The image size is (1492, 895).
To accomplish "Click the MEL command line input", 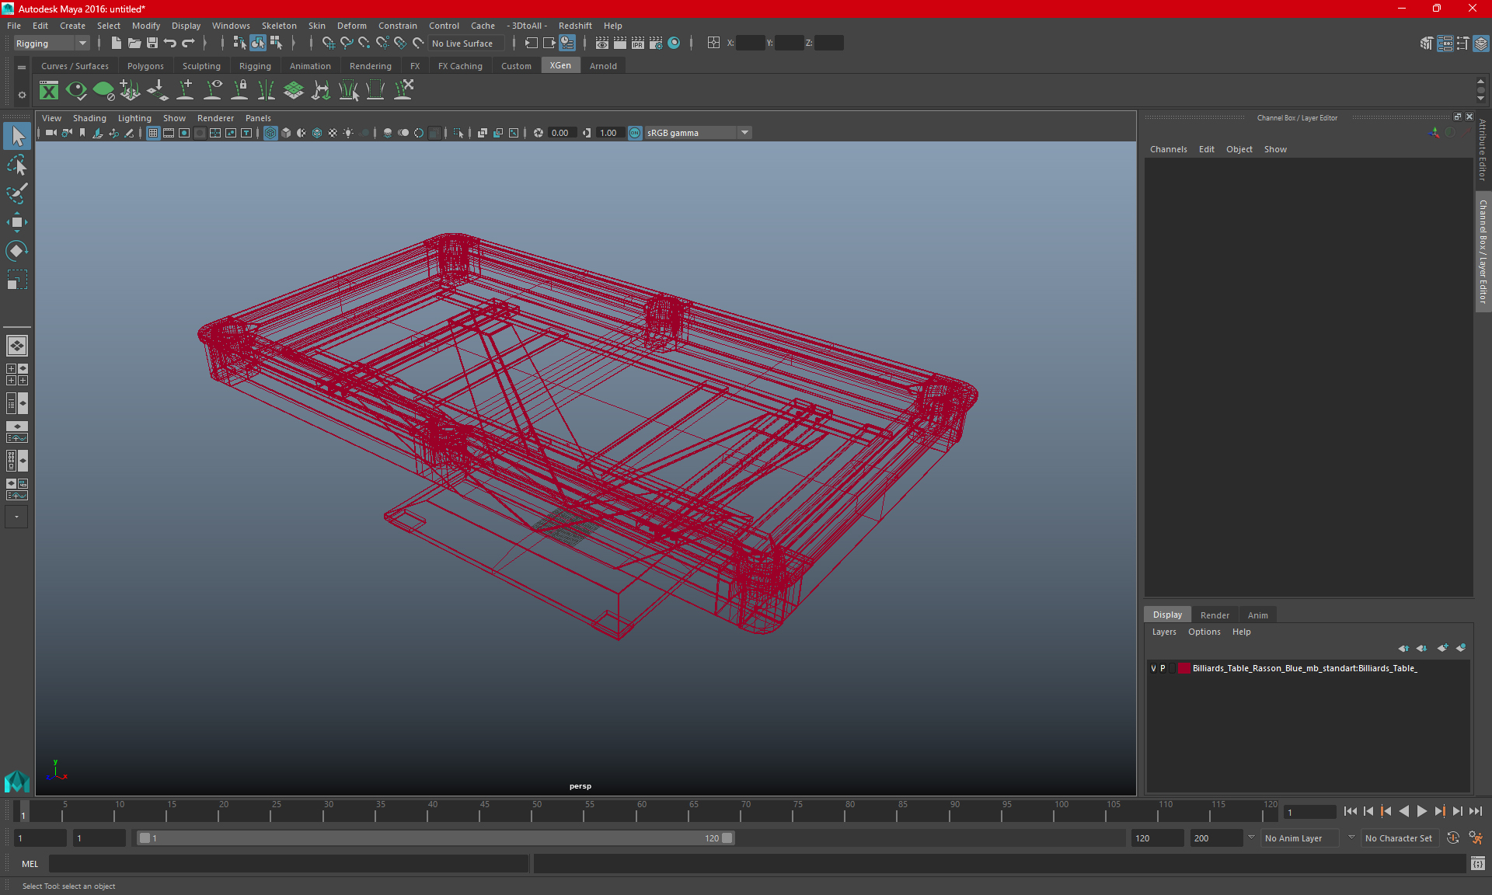I will click(288, 864).
